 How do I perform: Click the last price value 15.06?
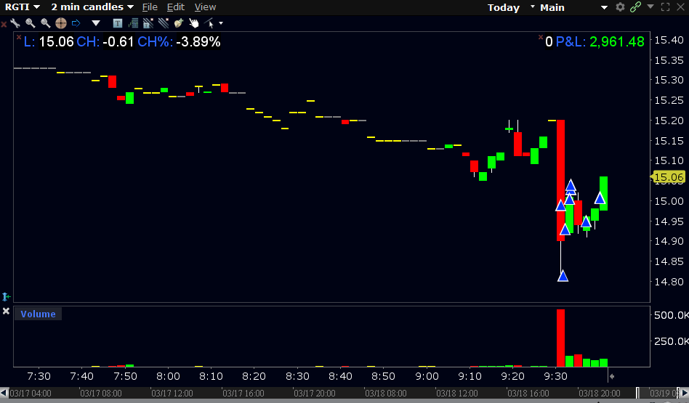(56, 41)
